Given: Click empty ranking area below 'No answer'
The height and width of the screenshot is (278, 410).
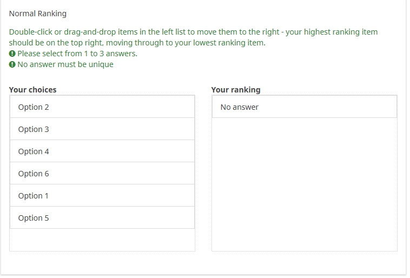Looking at the screenshot, I should [304, 184].
